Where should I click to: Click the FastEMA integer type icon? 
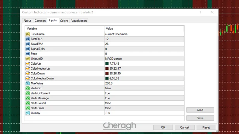click(x=27, y=39)
